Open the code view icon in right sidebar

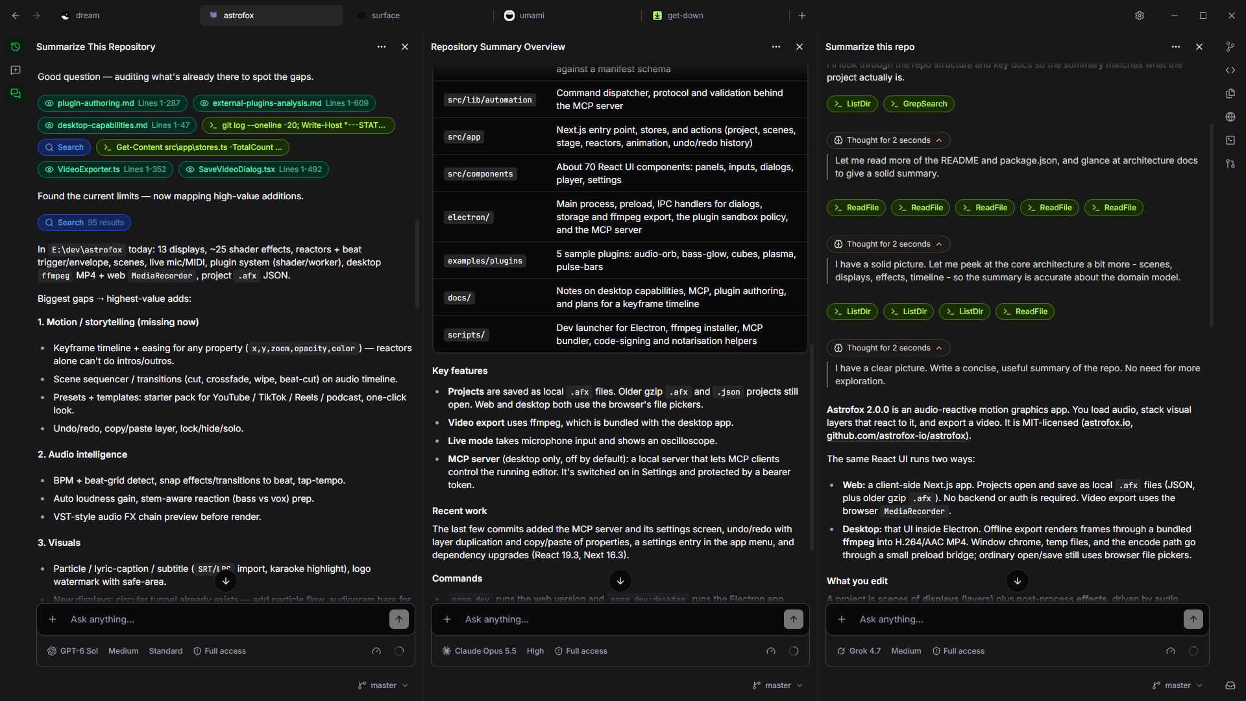(x=1230, y=70)
